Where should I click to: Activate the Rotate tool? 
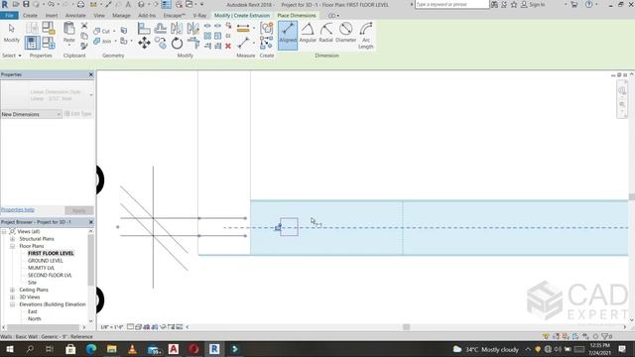point(177,43)
